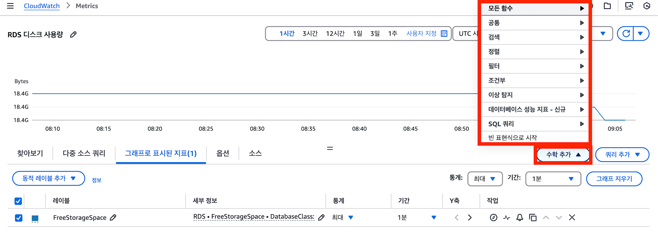Click the 레이블 column header

61,201
